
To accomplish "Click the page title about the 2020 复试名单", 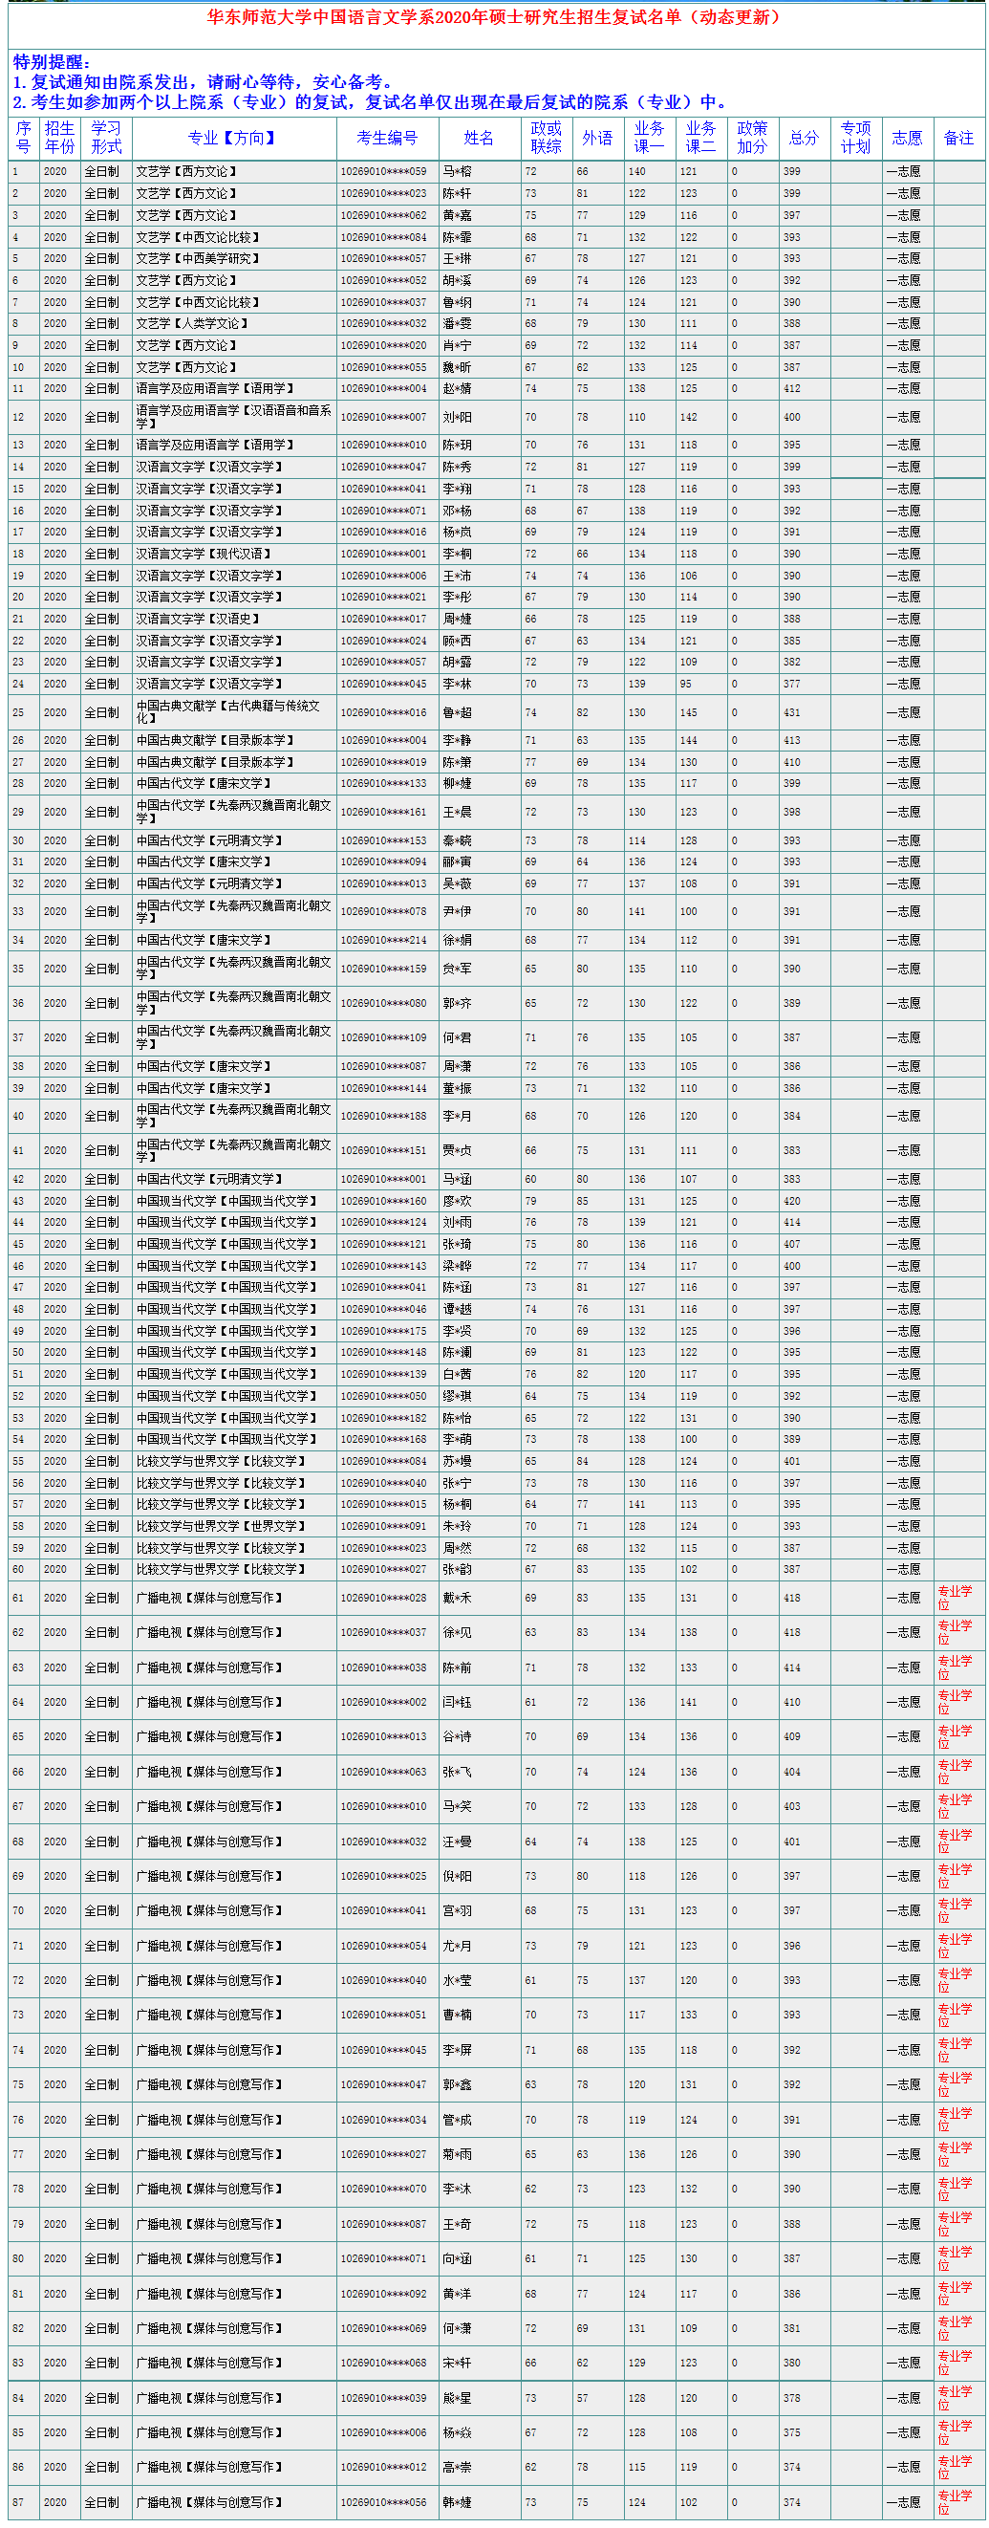I will [495, 17].
